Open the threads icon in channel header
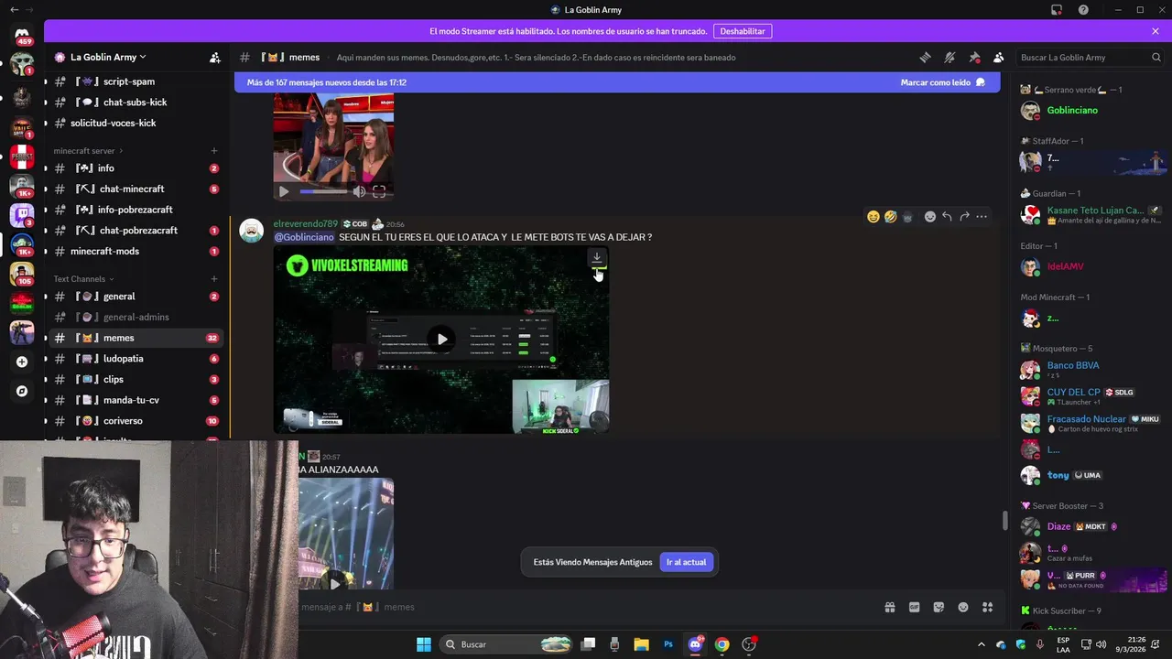Screen dimensions: 1172x659 [925, 57]
